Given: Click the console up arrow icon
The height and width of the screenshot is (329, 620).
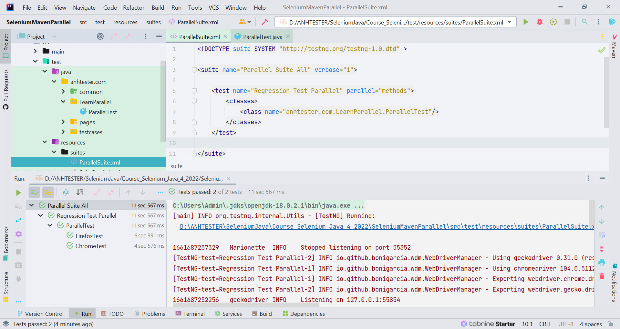Looking at the screenshot, I should click(x=602, y=208).
